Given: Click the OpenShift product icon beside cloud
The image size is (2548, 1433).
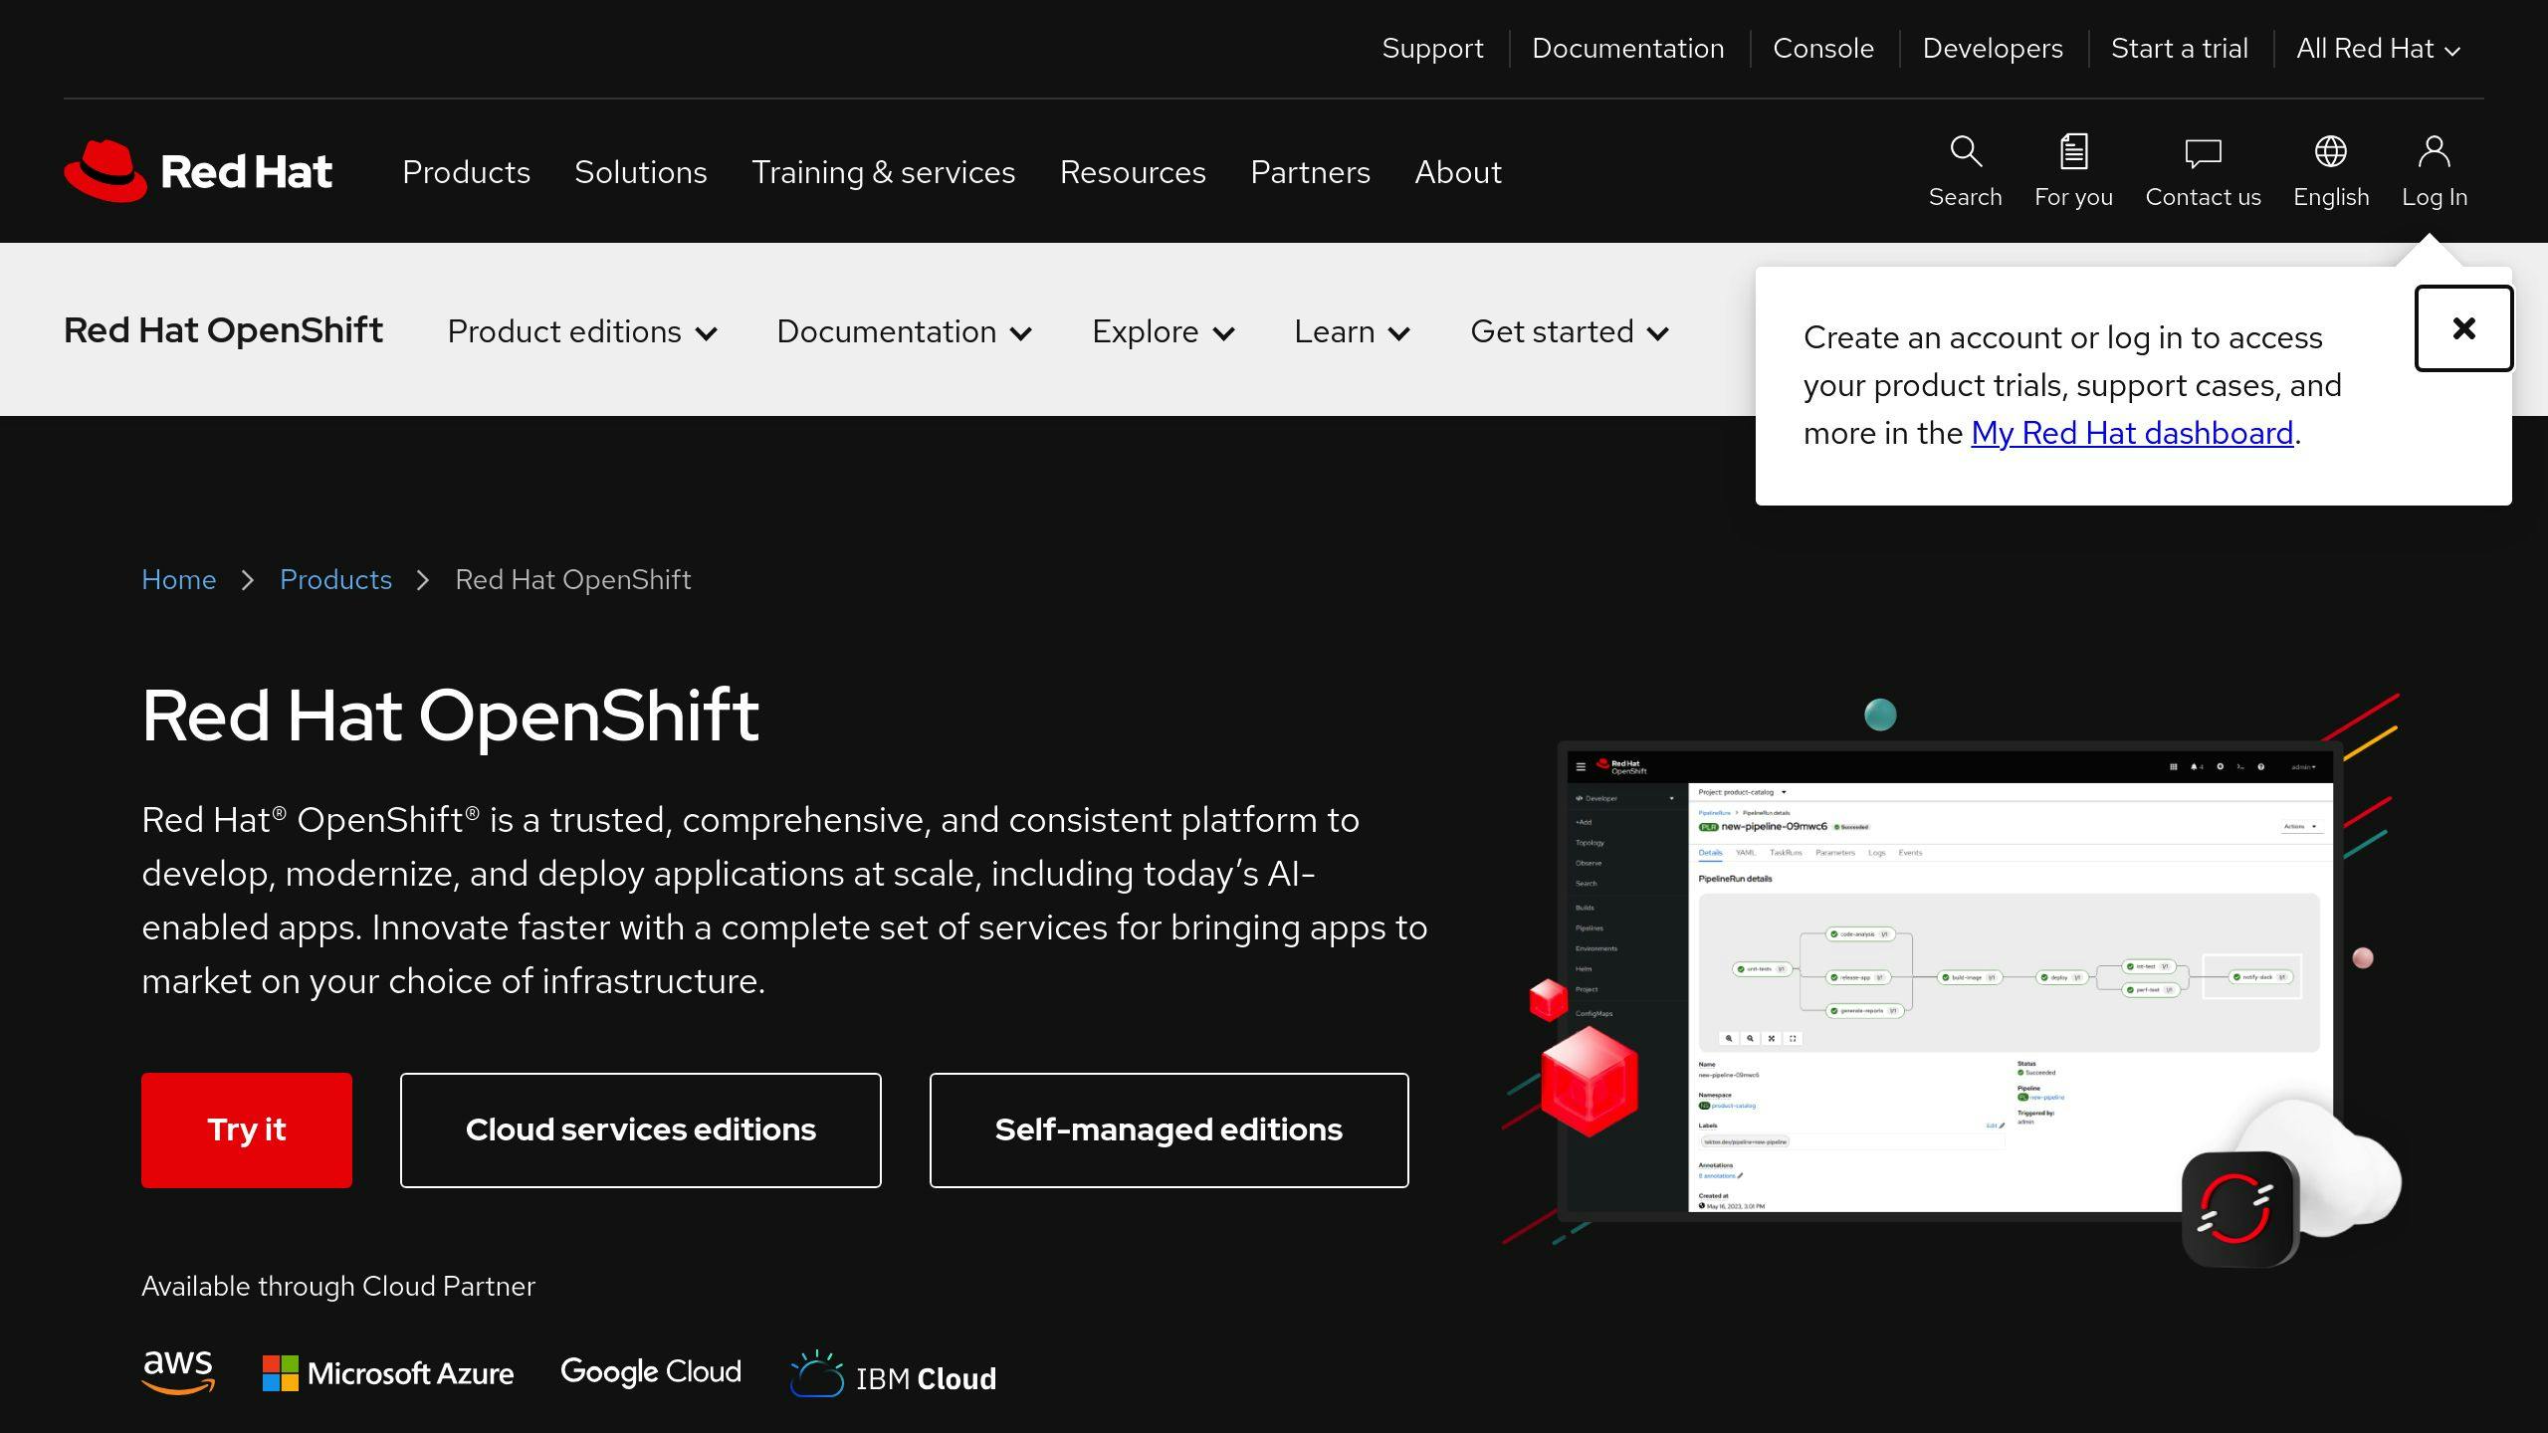Looking at the screenshot, I should [x=2239, y=1208].
